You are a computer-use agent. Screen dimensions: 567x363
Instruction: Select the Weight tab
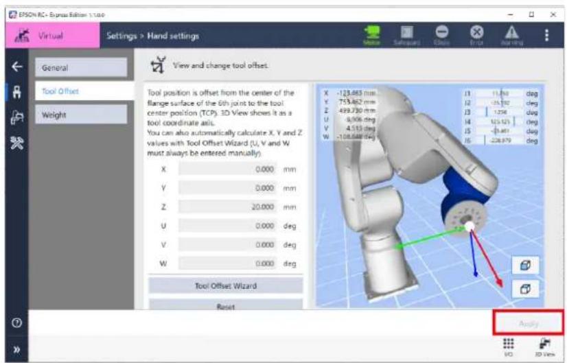pos(81,115)
